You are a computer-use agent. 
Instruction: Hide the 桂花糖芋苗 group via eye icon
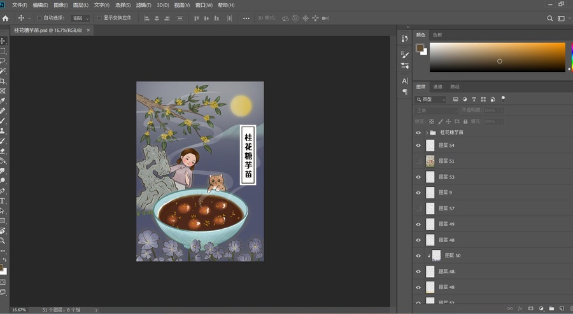coord(418,133)
